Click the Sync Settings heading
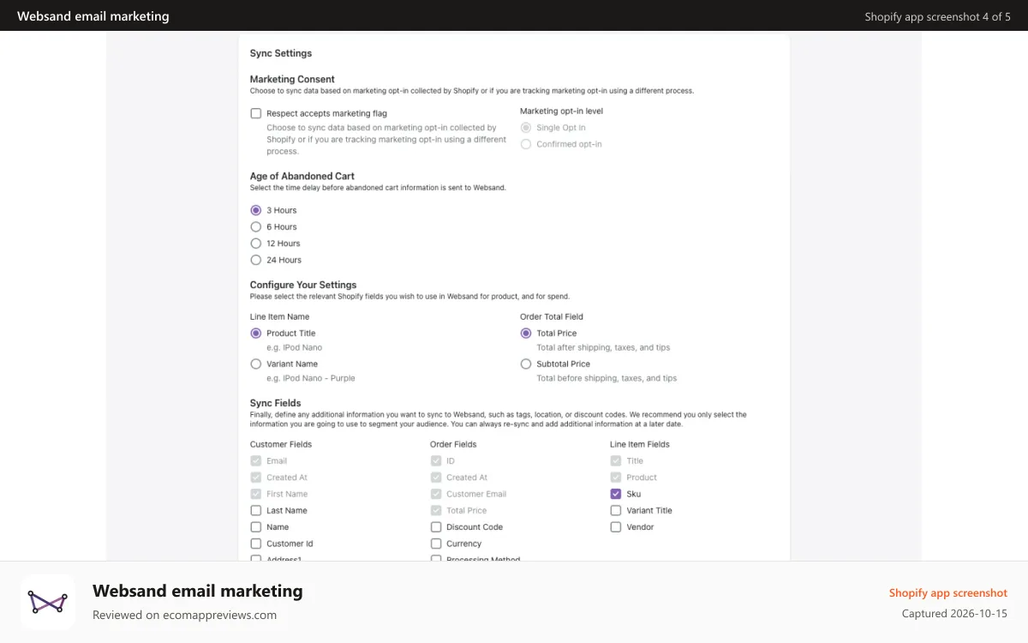The width and height of the screenshot is (1028, 643). point(281,53)
